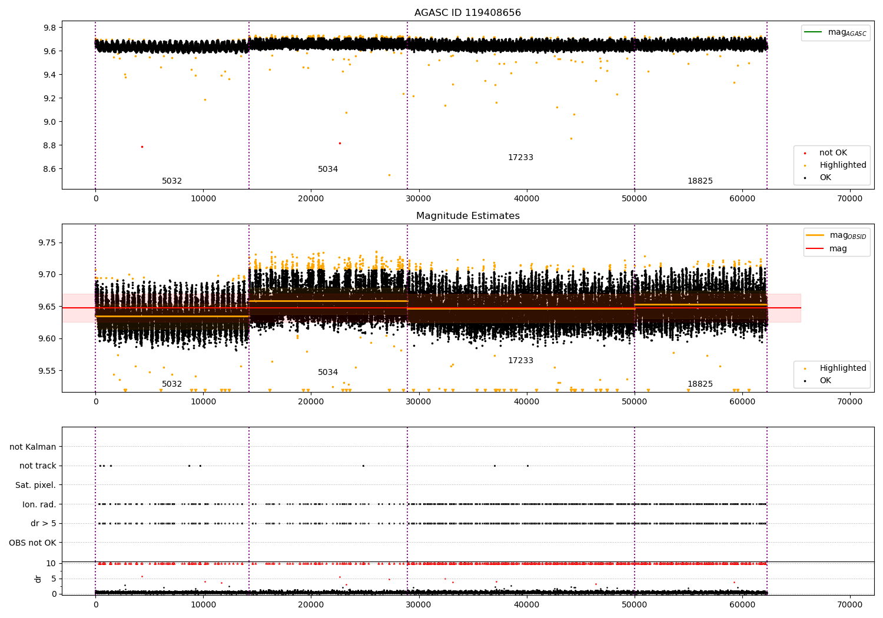
Task: Click the 'not track' axis label
Action: (38, 466)
